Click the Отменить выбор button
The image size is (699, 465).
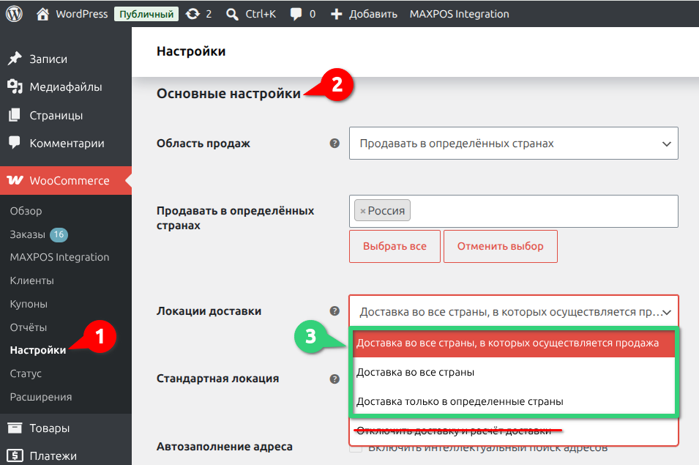tap(500, 246)
